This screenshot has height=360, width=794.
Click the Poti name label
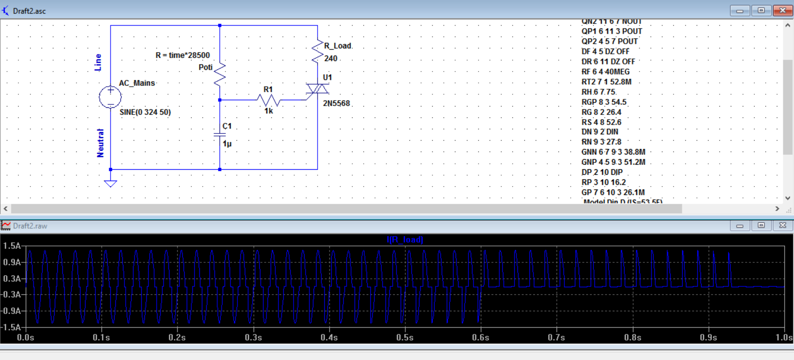[x=205, y=67]
